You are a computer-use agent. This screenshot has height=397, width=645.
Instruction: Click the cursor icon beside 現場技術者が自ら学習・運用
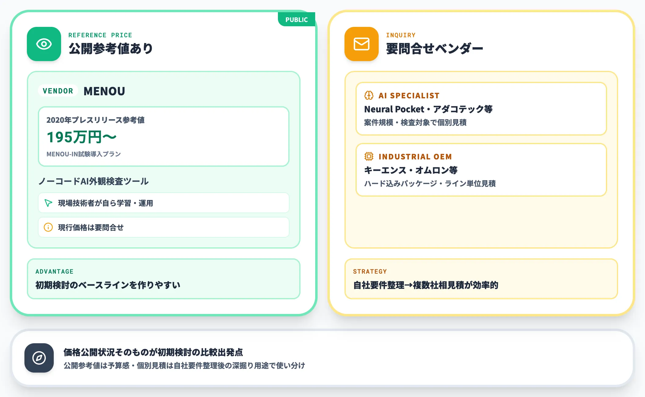pos(48,203)
